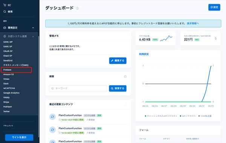Click the ドキュメント sidebar heading
The image size is (226, 143).
pyautogui.click(x=8, y=126)
